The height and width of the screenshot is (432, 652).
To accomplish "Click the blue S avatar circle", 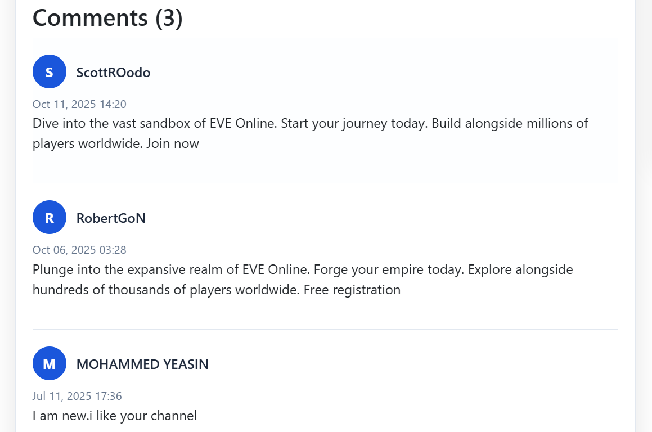I will pos(50,71).
